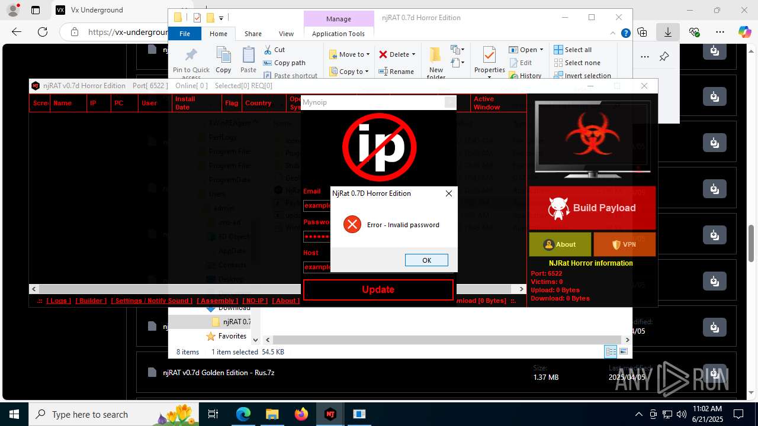Select the Home ribbon tab
The image size is (758, 426).
click(x=219, y=34)
